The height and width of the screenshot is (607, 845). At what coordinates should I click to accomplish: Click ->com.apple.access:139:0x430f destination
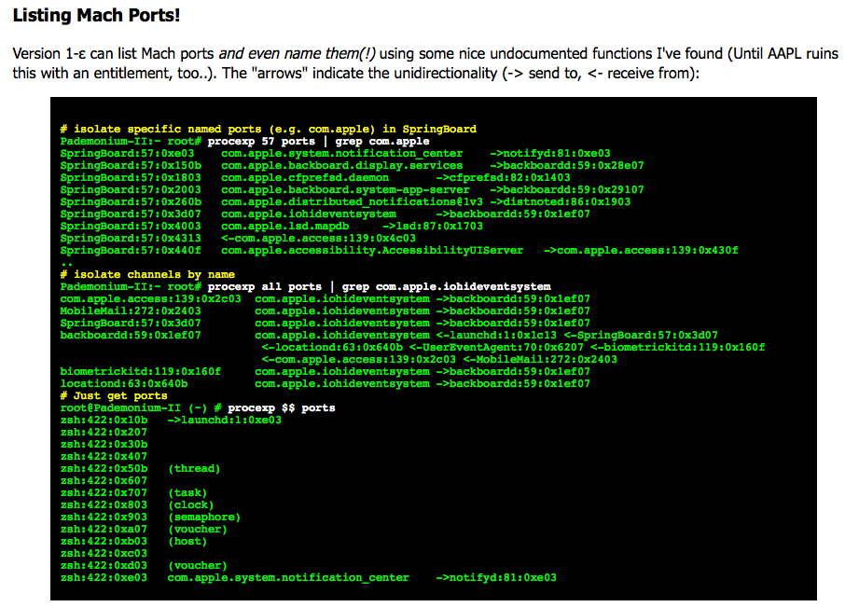click(641, 251)
